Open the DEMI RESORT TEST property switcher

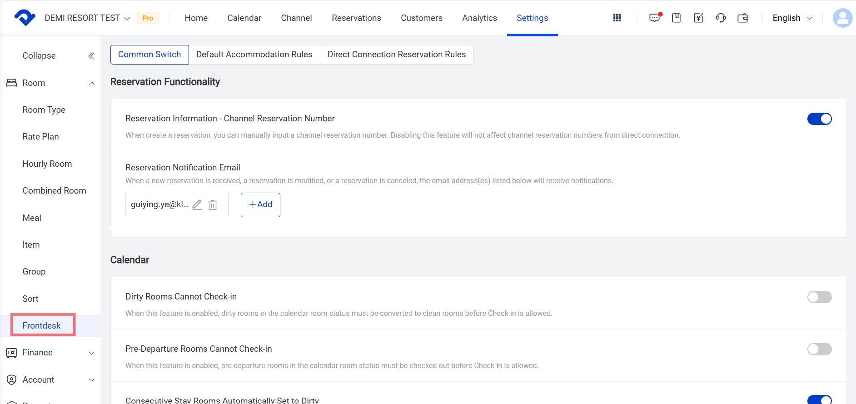tap(87, 18)
